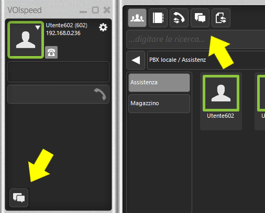
Task: Select the Assistenza group
Action: [159, 83]
